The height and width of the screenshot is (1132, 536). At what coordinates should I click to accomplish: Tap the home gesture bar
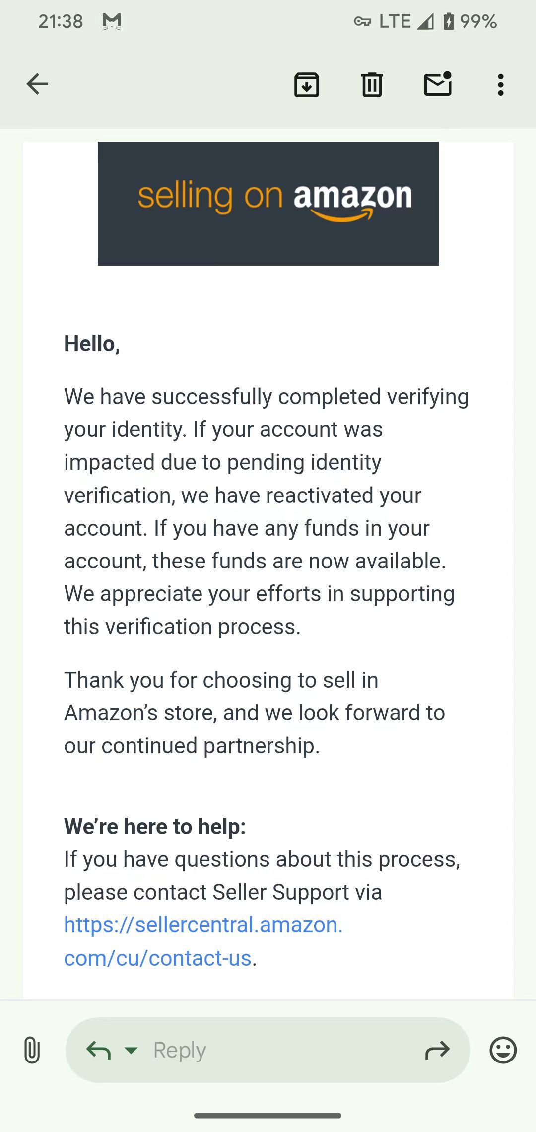pos(268,1115)
